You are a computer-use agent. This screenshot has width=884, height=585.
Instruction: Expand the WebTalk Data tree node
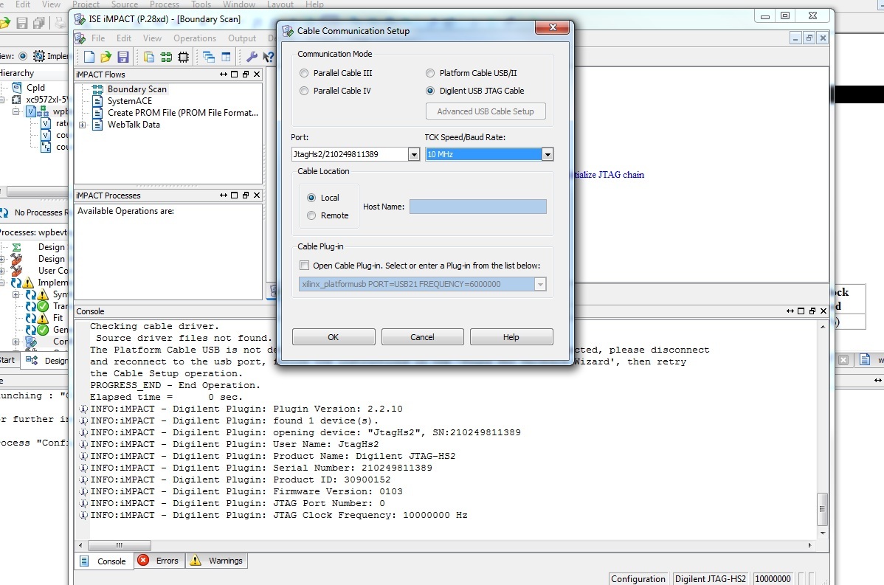83,125
